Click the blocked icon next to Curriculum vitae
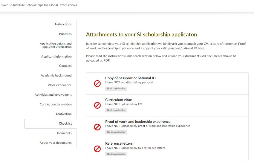254x161 pixels. [97, 105]
